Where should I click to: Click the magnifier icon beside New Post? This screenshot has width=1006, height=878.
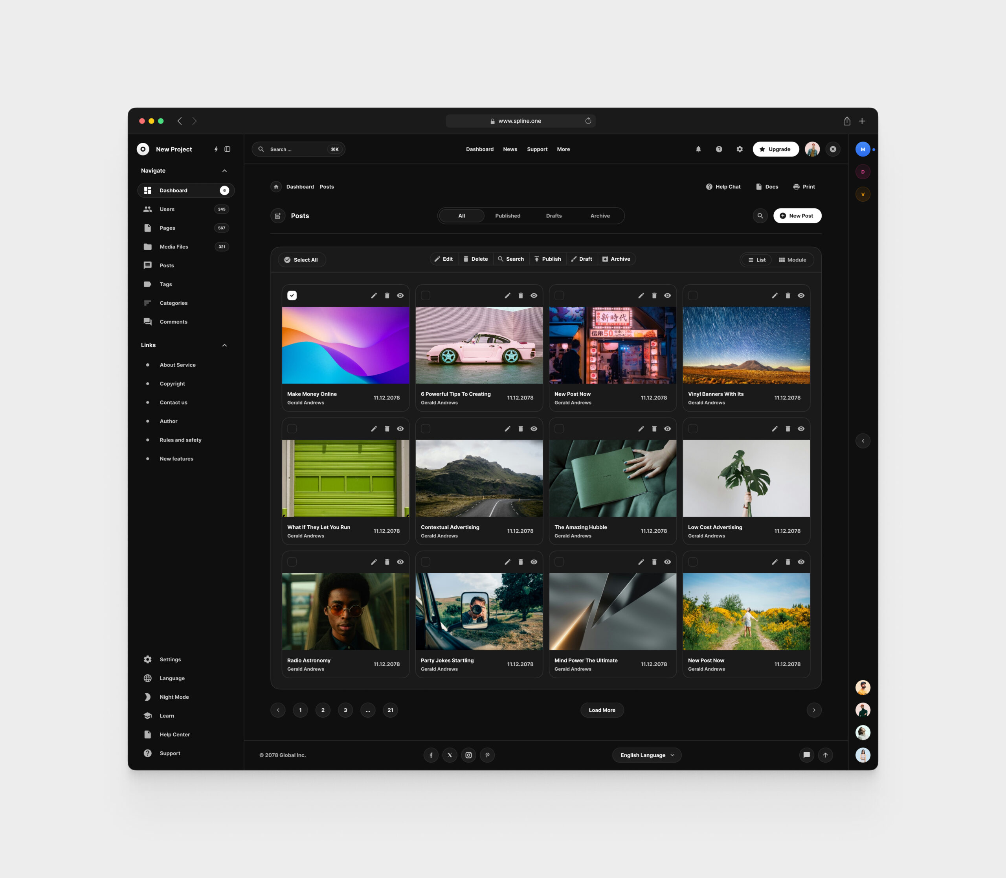point(760,215)
